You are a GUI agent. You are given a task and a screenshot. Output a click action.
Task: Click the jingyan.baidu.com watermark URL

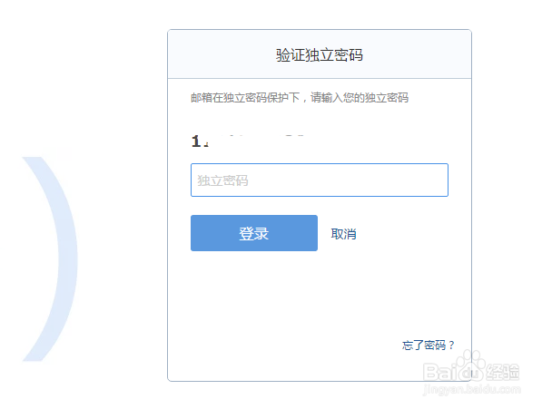click(x=478, y=387)
